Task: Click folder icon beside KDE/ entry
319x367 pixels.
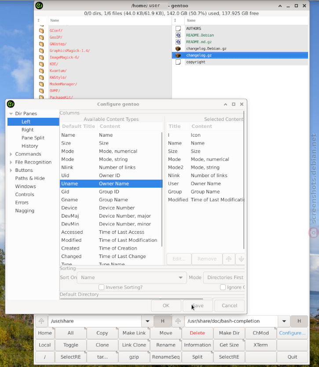Action: [41, 64]
